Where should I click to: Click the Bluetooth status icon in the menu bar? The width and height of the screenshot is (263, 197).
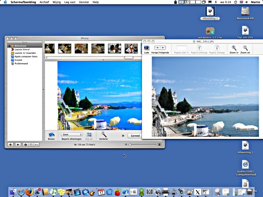216,2
